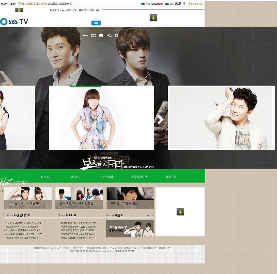Choose the single image view icon

101,35
